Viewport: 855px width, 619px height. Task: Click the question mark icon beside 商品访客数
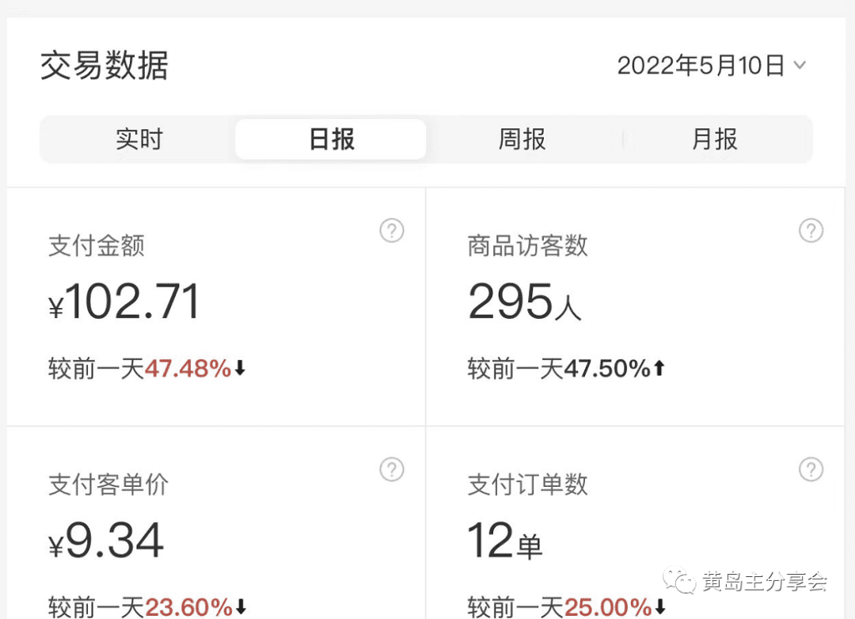(811, 231)
